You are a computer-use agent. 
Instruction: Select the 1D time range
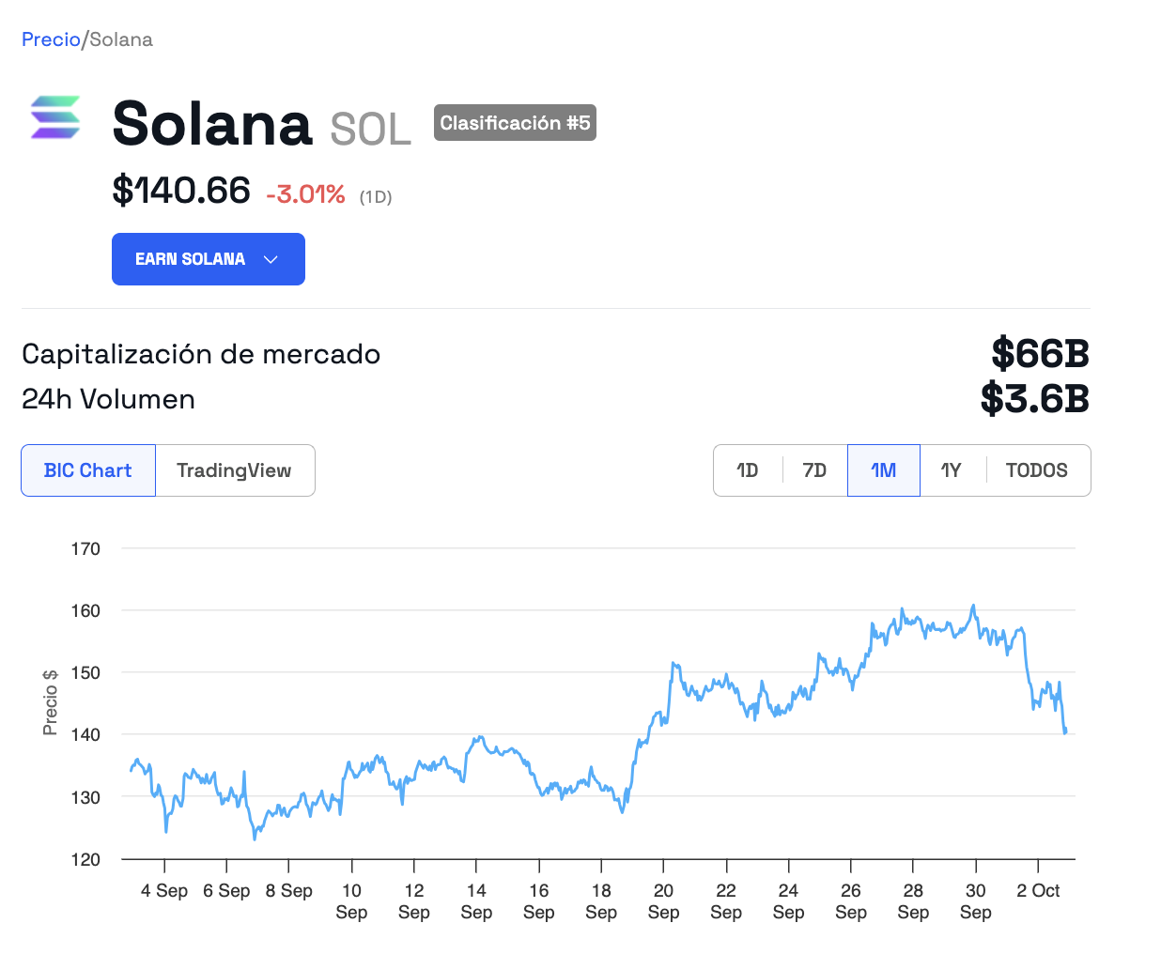coord(748,470)
